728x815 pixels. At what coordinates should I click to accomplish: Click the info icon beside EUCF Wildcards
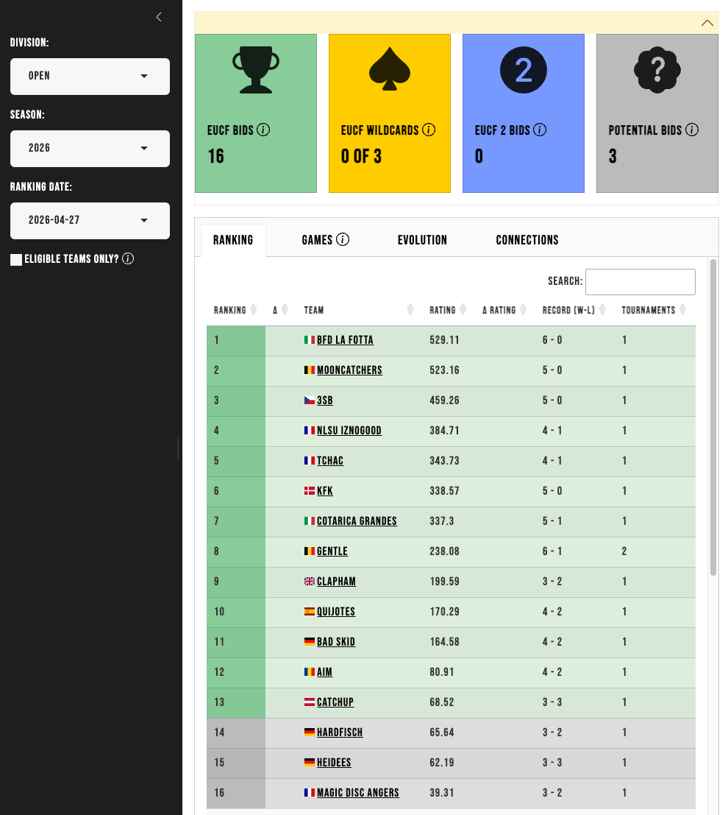click(x=429, y=130)
